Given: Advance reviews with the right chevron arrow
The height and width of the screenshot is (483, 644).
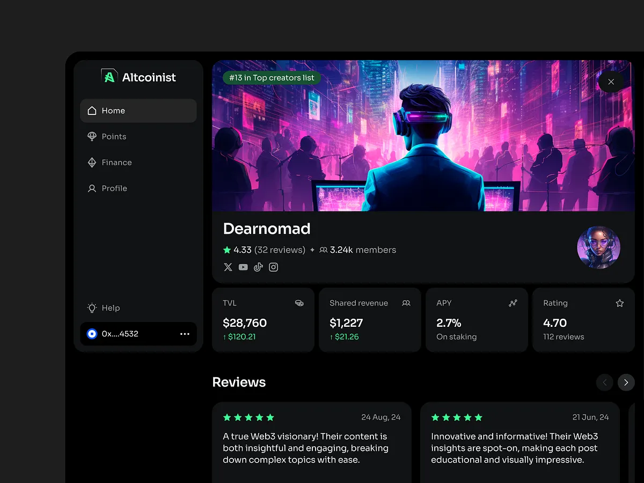Looking at the screenshot, I should (626, 382).
